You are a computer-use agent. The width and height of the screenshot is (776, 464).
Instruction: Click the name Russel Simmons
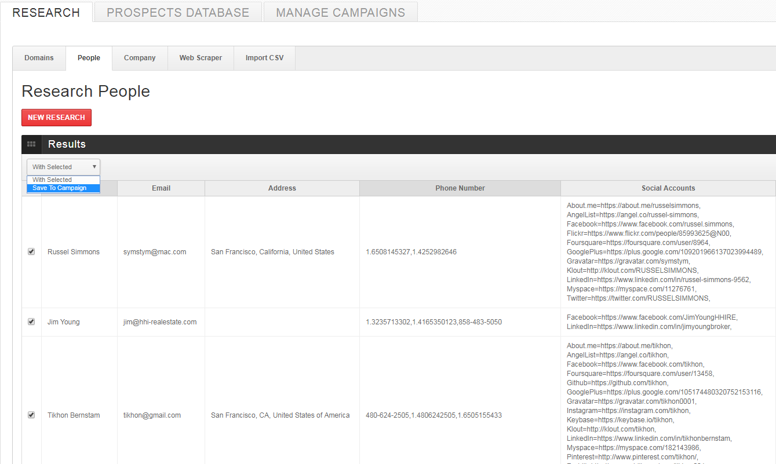pyautogui.click(x=74, y=252)
